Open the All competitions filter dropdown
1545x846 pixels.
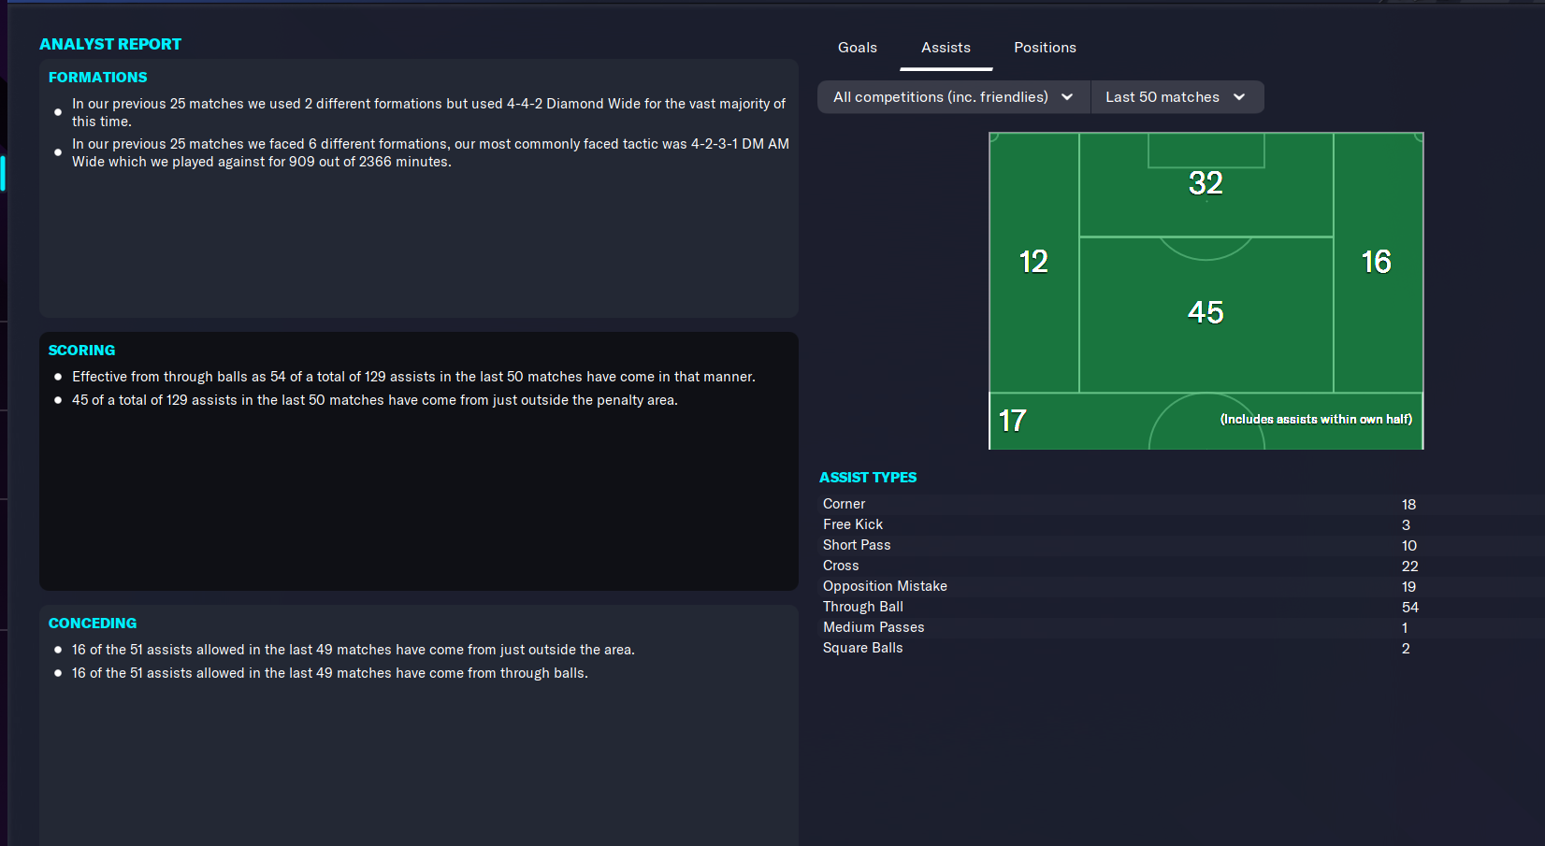953,97
